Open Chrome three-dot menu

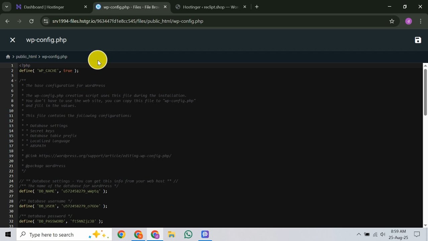coord(421,21)
